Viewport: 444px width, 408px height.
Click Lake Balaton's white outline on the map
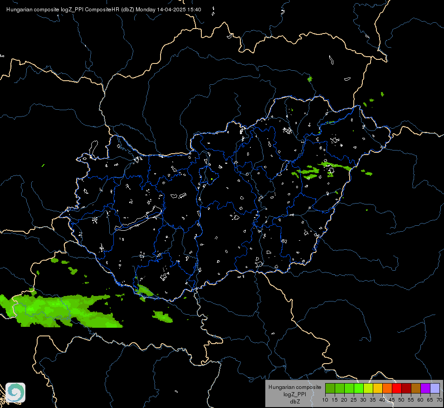click(138, 219)
